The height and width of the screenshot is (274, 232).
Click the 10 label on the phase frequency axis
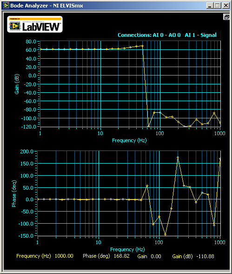pyautogui.click(x=98, y=242)
